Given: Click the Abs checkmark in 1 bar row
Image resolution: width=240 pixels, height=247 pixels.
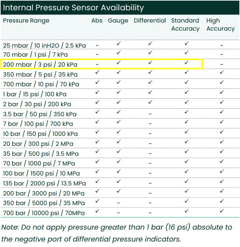Looking at the screenshot, I should pyautogui.click(x=97, y=92).
